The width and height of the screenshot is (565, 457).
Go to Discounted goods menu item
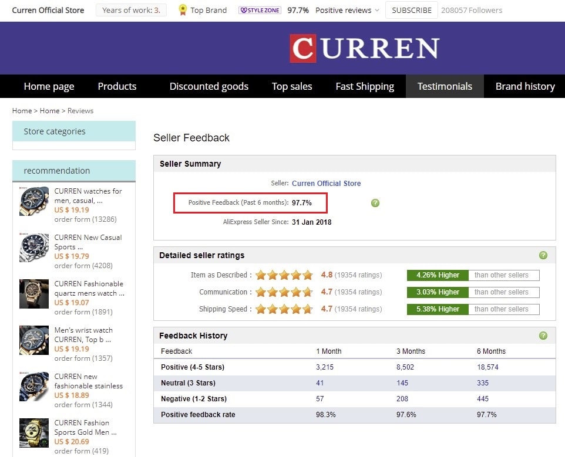(x=208, y=86)
